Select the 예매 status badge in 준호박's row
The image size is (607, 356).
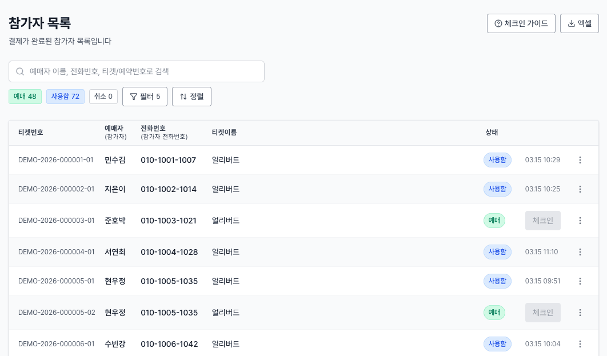(x=494, y=221)
